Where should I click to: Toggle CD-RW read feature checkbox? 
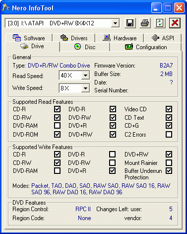pyautogui.click(x=57, y=118)
